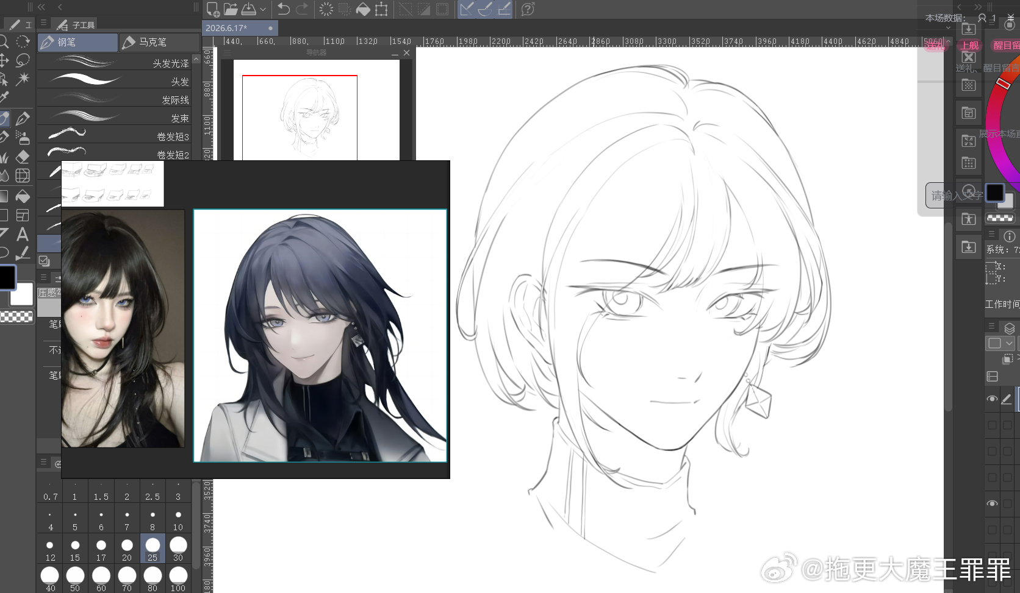
Task: Set brush size to 8
Action: point(153,519)
